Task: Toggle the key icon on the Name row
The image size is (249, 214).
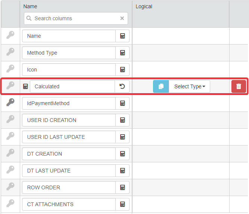Action: point(10,36)
